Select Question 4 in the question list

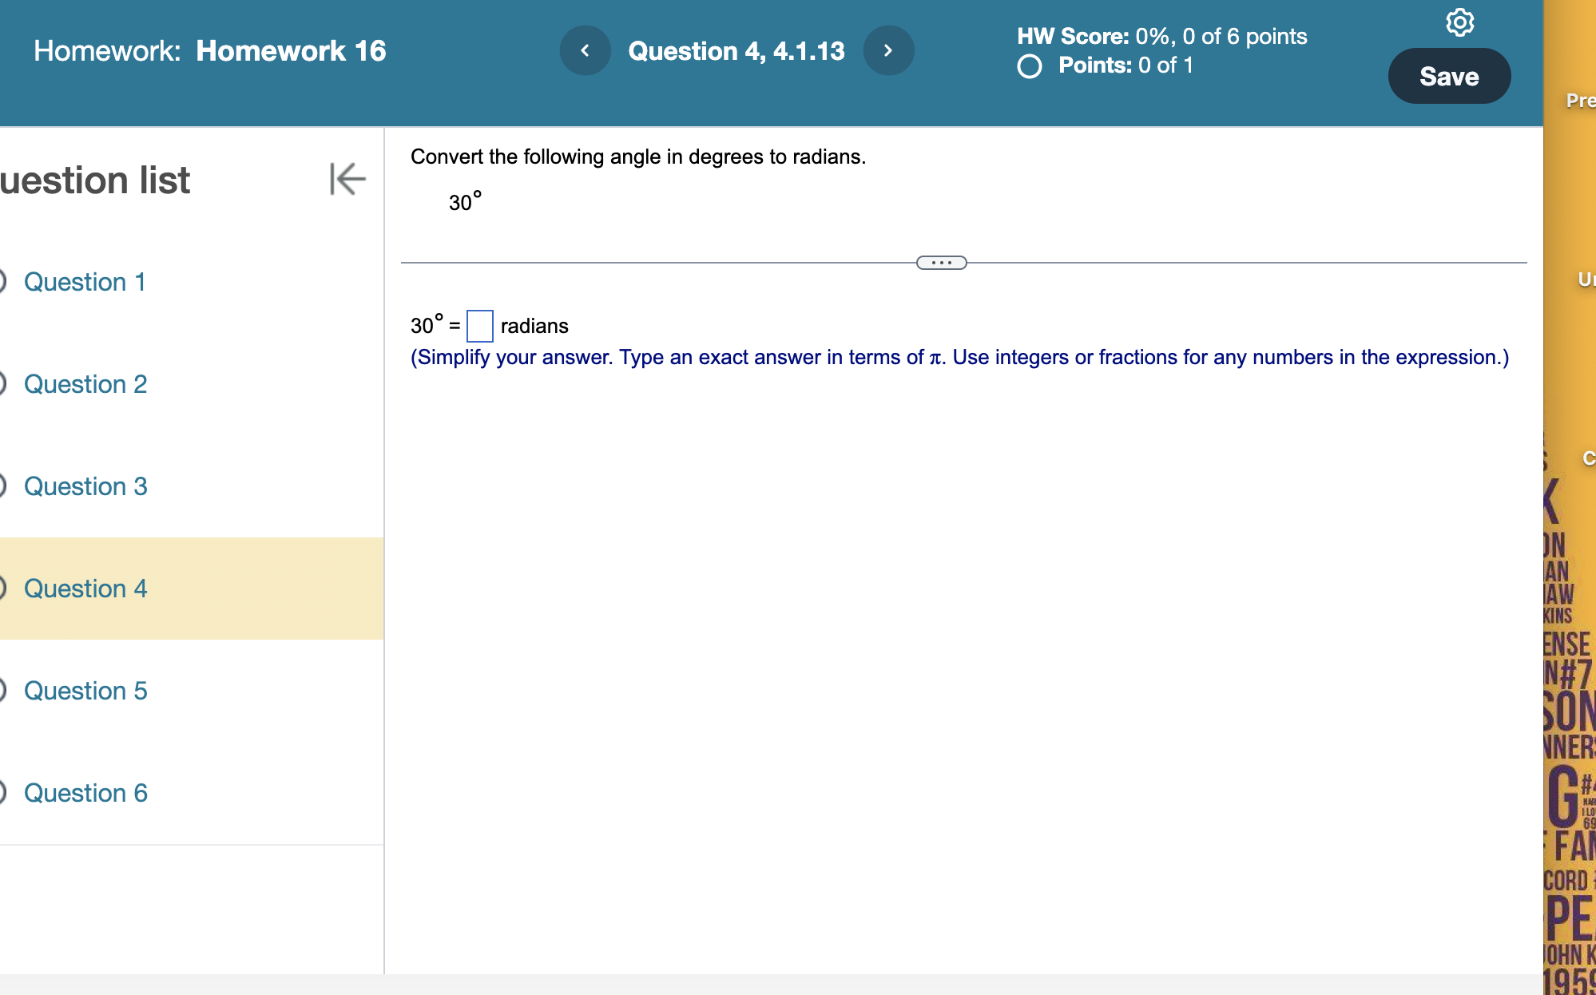(85, 589)
